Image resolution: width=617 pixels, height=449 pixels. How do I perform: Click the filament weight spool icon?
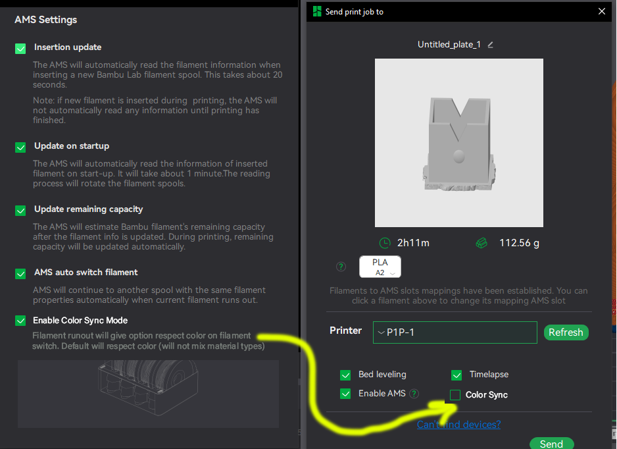coord(481,243)
